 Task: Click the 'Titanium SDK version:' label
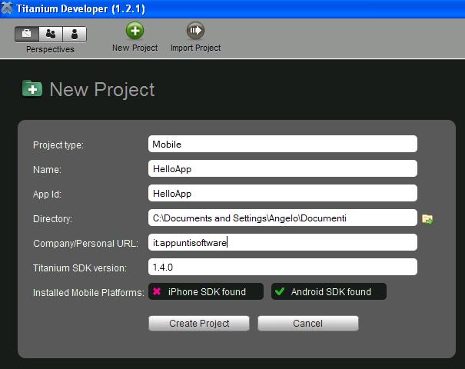80,268
